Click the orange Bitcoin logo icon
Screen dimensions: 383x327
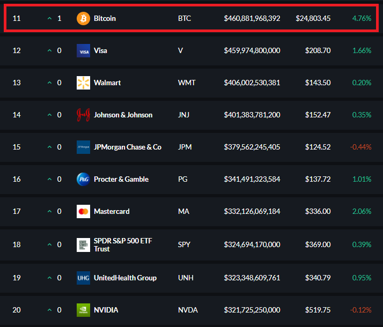pos(83,19)
